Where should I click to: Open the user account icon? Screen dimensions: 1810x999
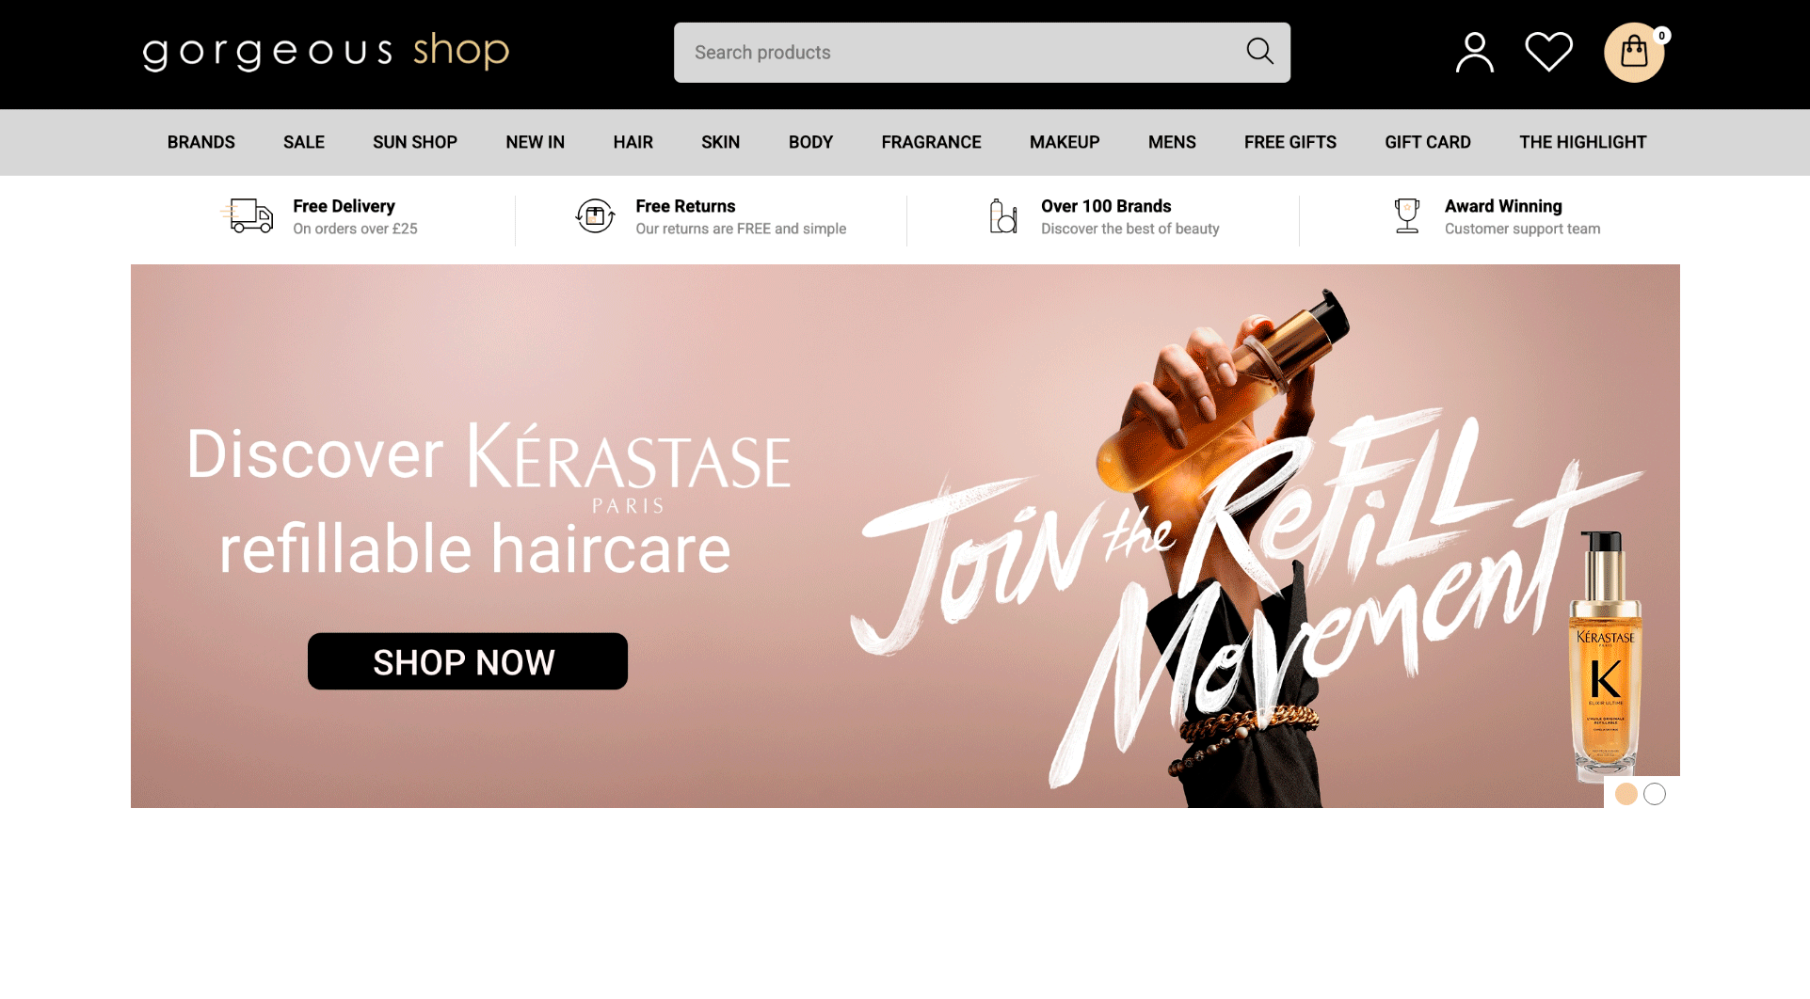click(1474, 53)
